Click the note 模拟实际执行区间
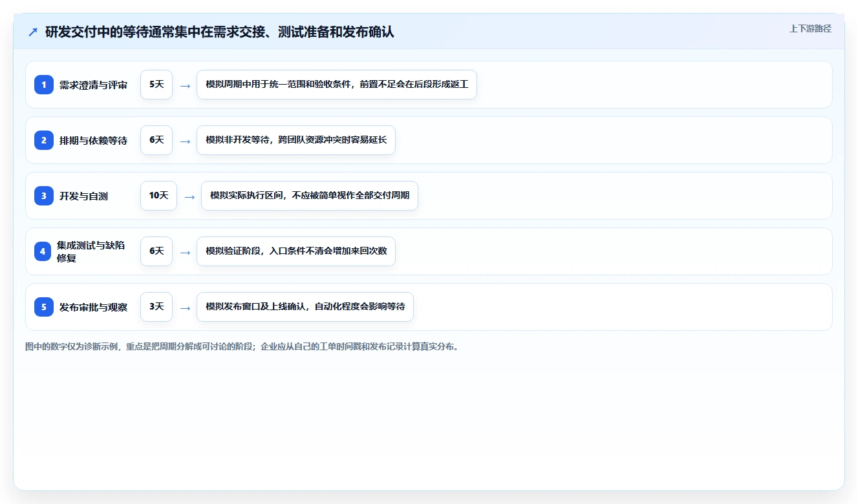Viewport: 858px width, 504px height. [310, 196]
